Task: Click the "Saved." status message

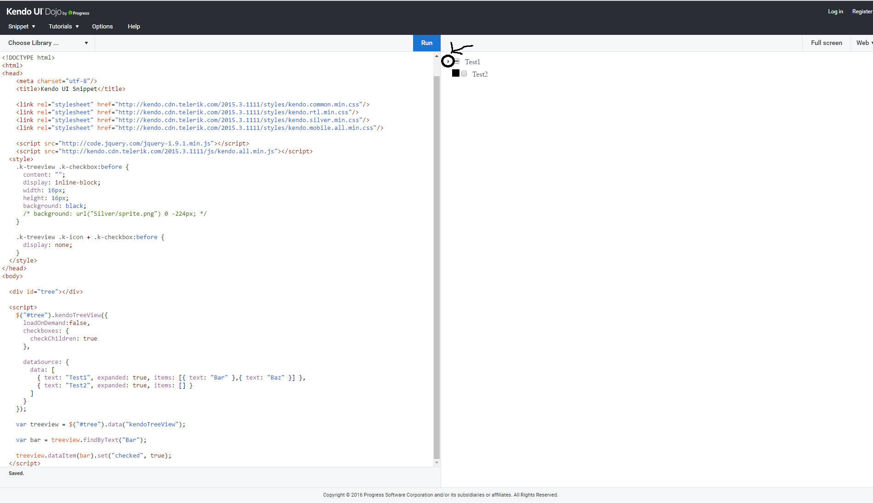Action: [x=16, y=474]
